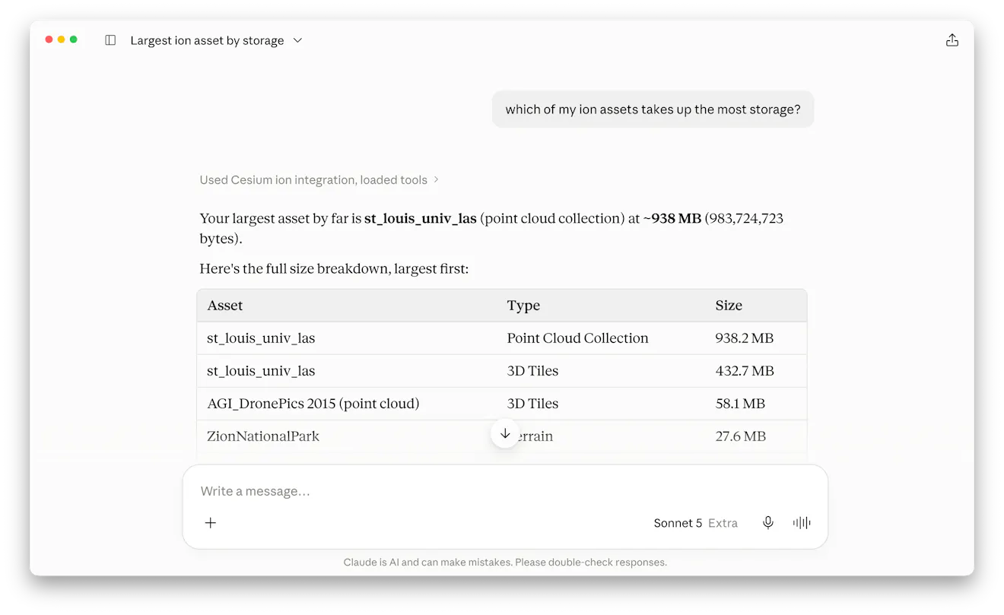Select the Point Cloud Collection cell
Screen dimensions: 1004x615
click(578, 338)
